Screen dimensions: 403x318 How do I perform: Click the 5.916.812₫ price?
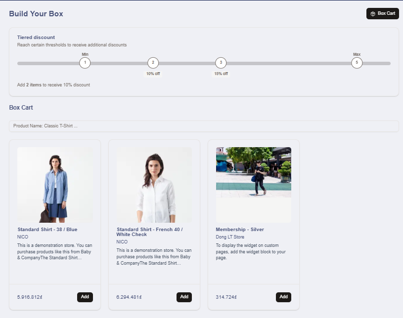pyautogui.click(x=30, y=297)
